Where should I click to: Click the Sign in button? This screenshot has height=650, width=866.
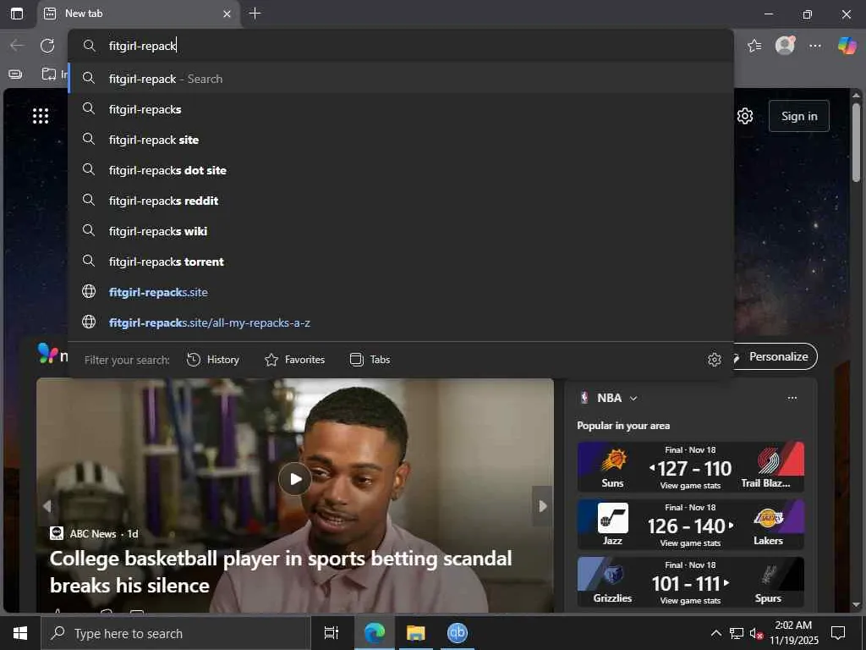[x=798, y=116]
